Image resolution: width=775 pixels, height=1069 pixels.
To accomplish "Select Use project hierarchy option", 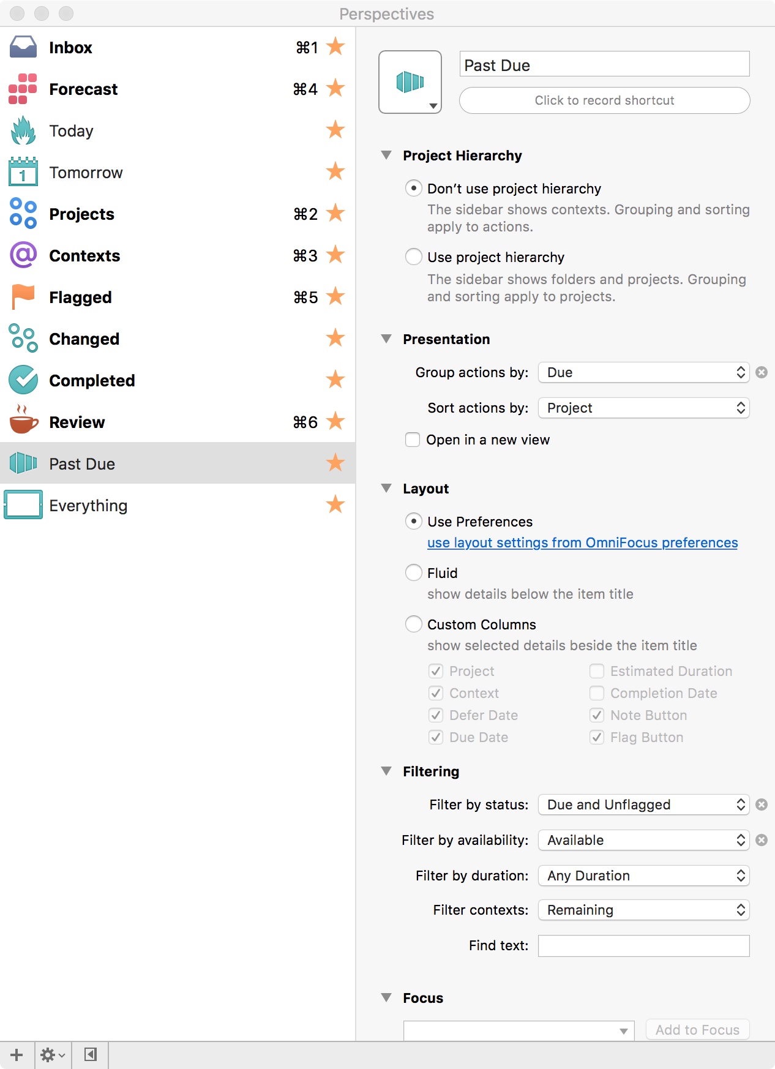I will pos(414,257).
